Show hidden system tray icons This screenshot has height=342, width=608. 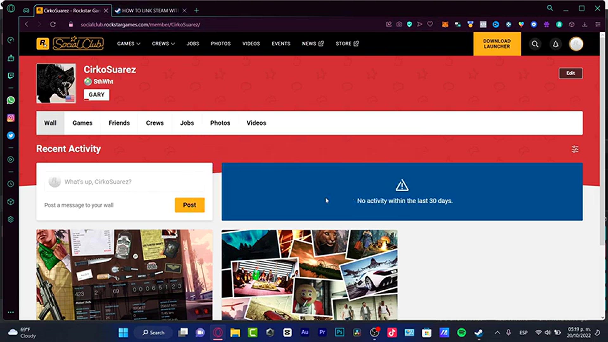(497, 332)
